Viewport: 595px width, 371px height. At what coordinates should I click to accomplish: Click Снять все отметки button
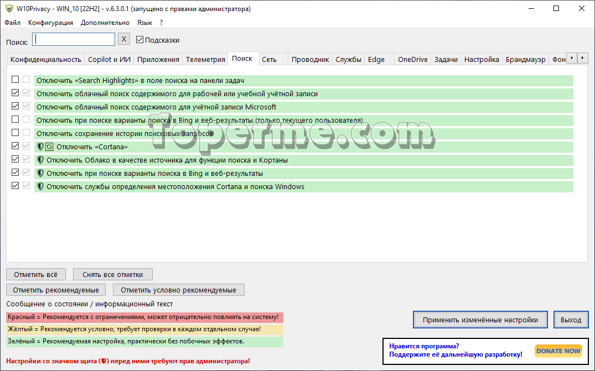click(x=113, y=274)
